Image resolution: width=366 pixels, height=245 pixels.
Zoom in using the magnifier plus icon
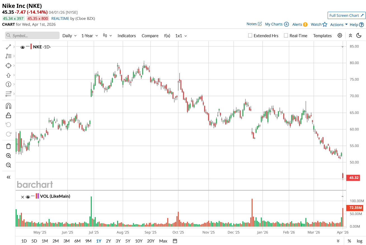pos(8,156)
